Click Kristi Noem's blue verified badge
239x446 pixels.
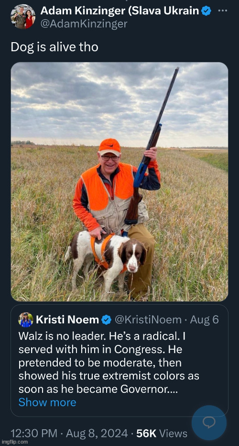(x=107, y=320)
